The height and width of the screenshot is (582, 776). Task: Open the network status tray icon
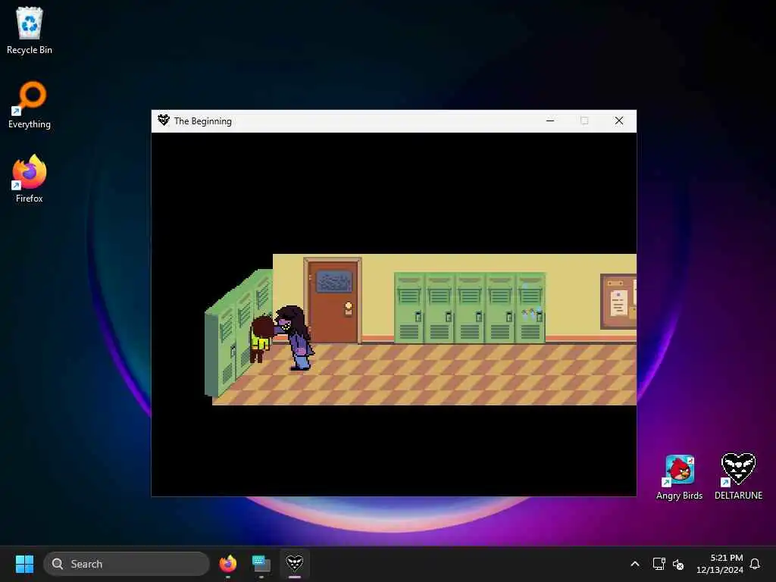coord(659,564)
